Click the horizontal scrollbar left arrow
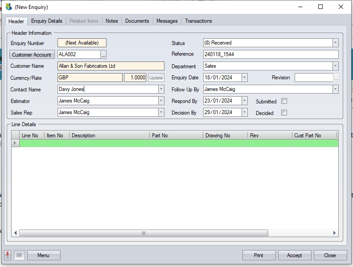 pyautogui.click(x=16, y=233)
